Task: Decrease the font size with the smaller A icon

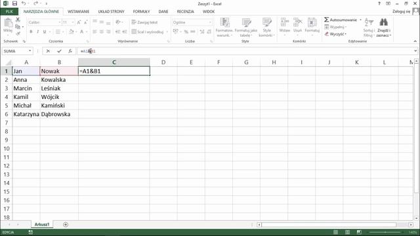Action: coord(86,22)
